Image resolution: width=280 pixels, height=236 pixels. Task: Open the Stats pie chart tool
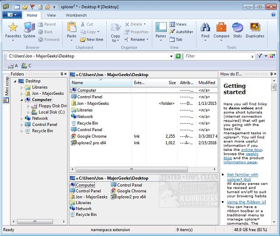[238, 28]
